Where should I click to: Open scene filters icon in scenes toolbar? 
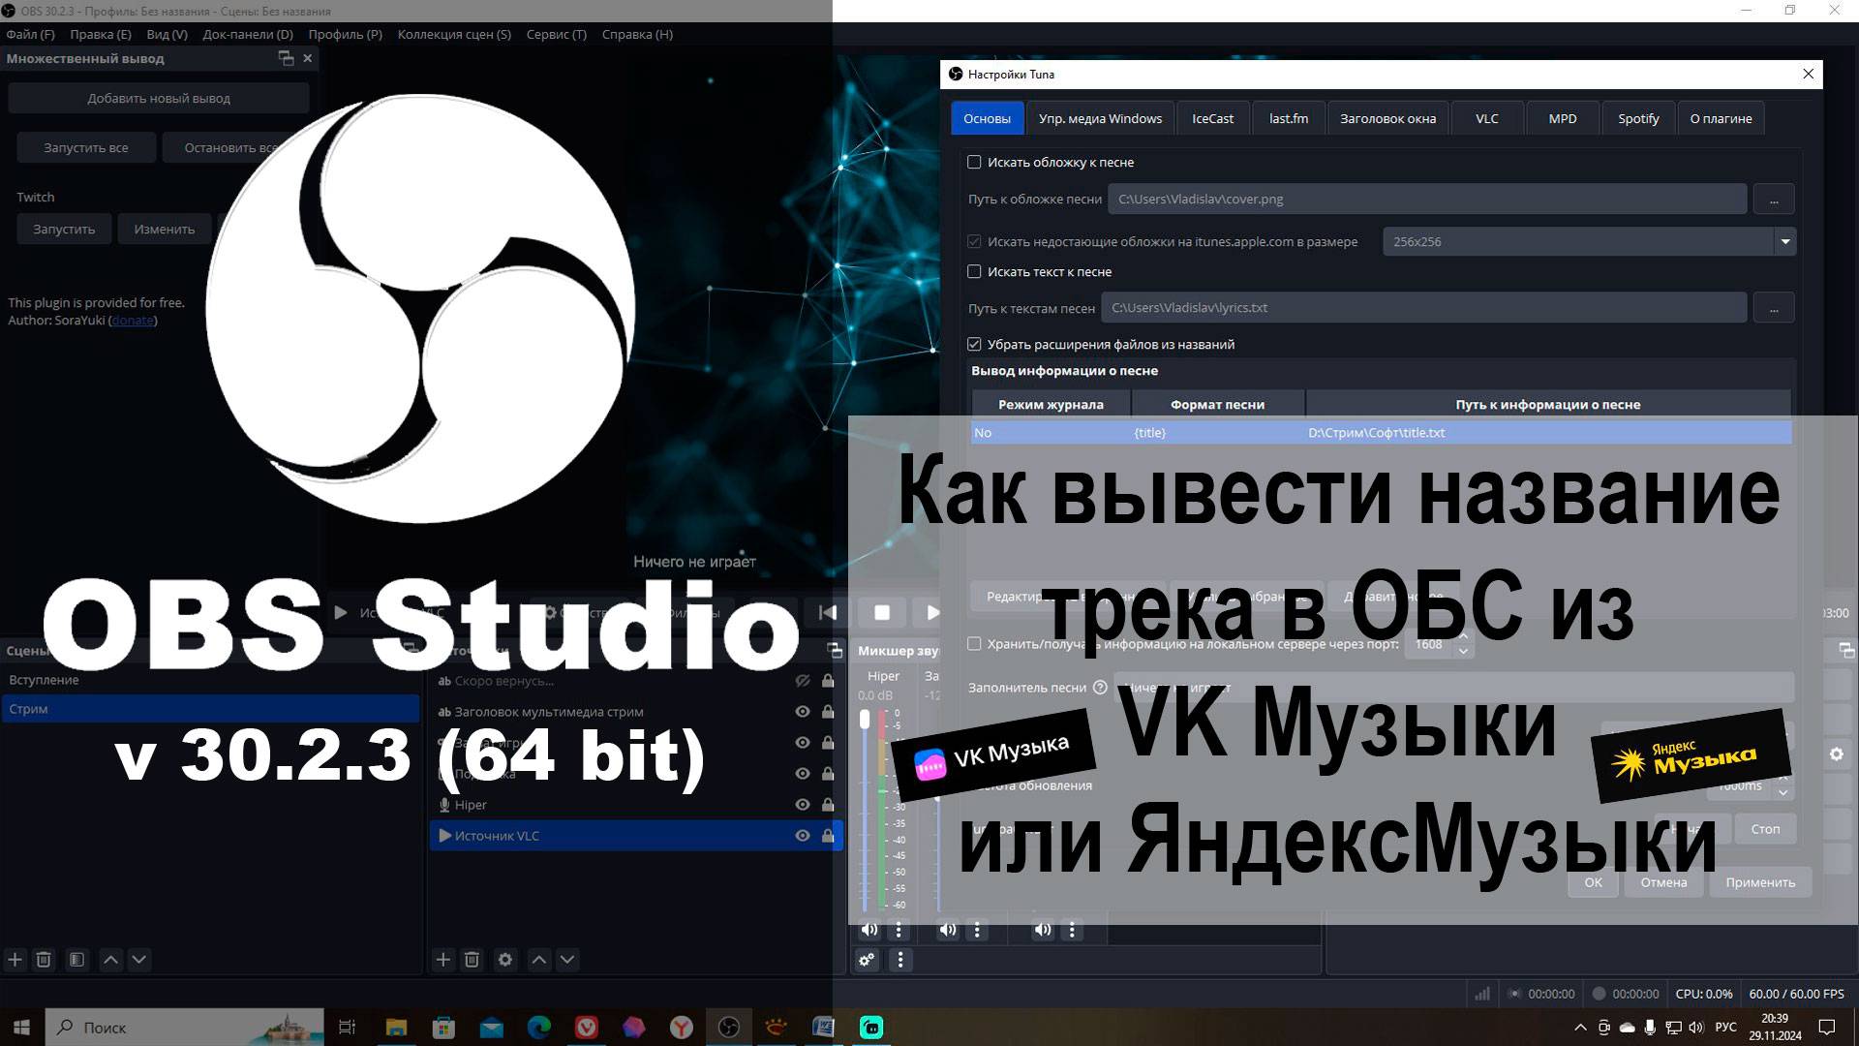pos(76,960)
